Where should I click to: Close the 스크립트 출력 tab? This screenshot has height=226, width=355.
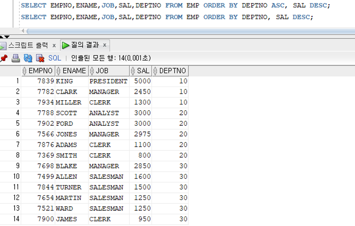click(54, 45)
